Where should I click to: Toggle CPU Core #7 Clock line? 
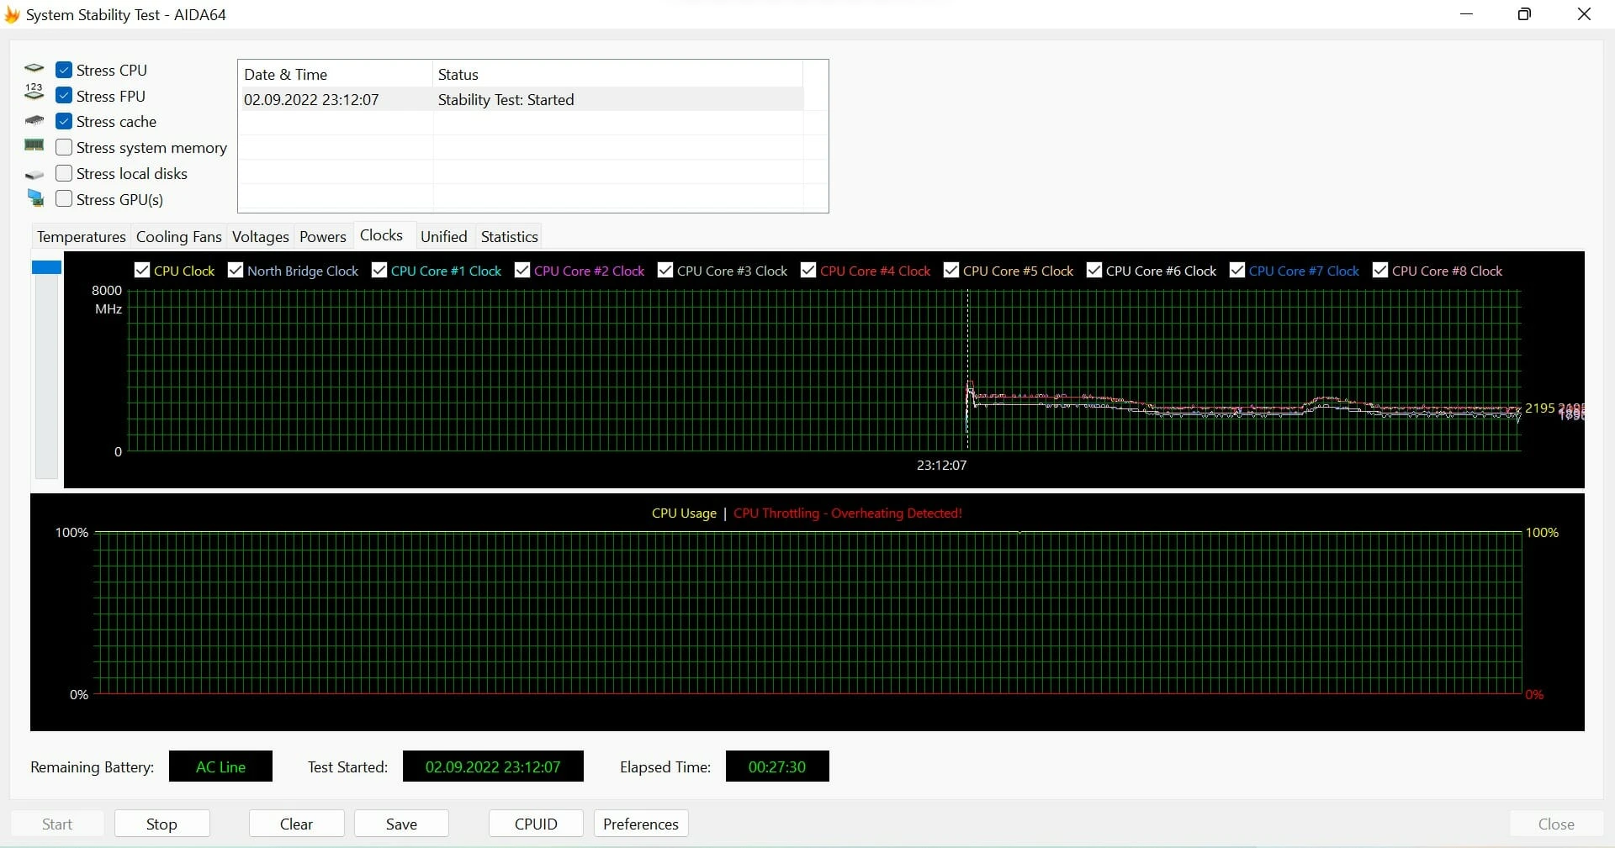click(x=1237, y=270)
